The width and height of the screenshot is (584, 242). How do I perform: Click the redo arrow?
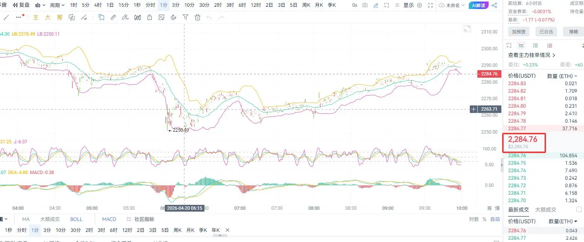point(221,17)
